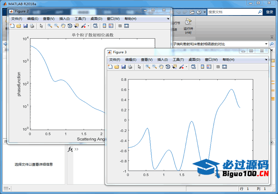Toggle Insert Colorbar in Figure 2 toolbar
The width and height of the screenshot is (278, 194).
[x=104, y=26]
